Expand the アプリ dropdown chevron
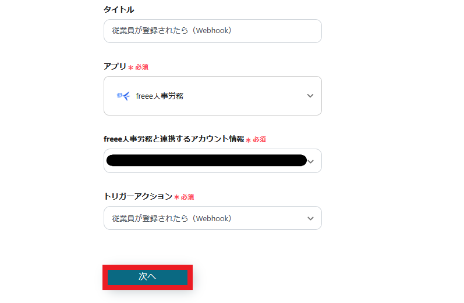 pos(310,96)
